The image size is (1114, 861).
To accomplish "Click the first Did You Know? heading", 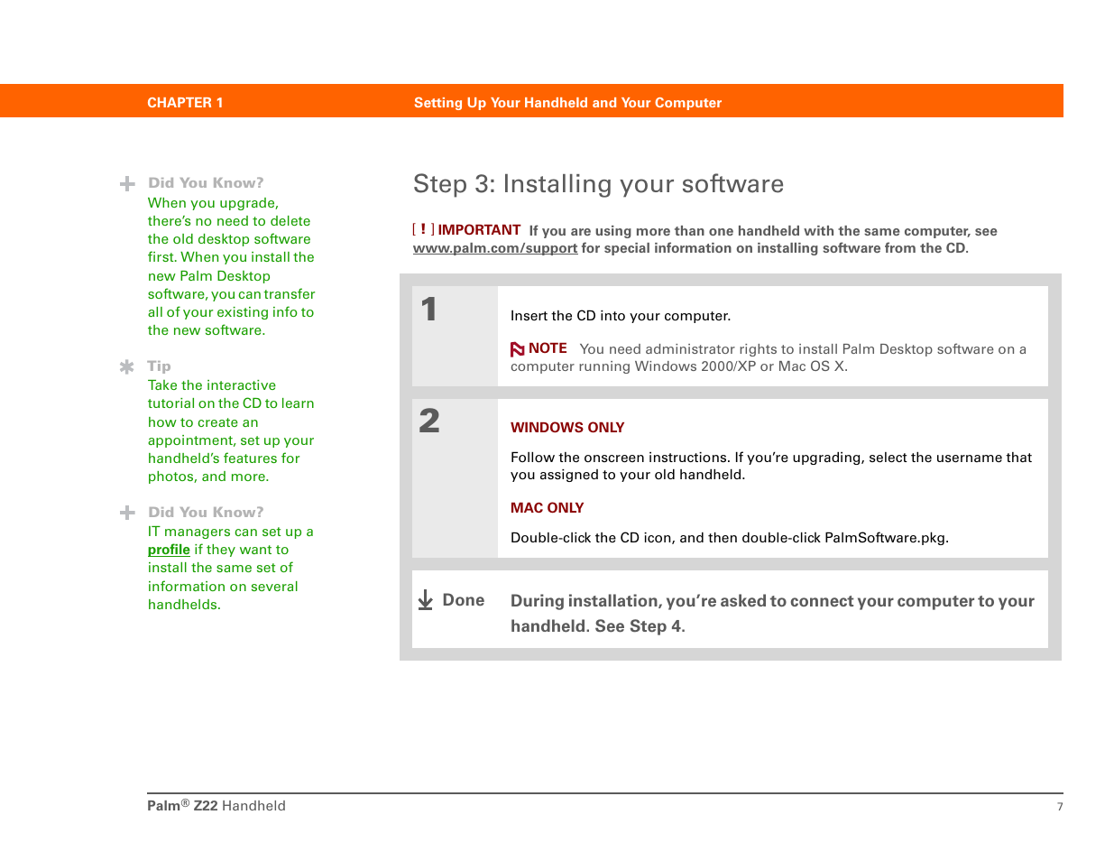I will pos(206,183).
